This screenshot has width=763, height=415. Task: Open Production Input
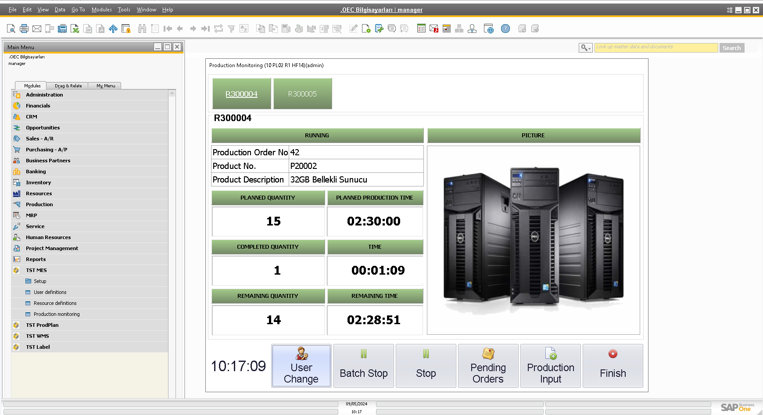[550, 366]
